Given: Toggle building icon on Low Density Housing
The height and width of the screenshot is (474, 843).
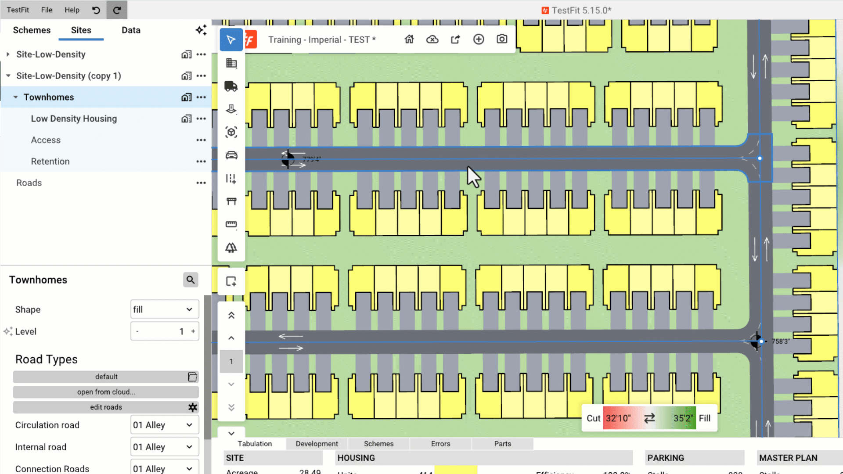Looking at the screenshot, I should click(186, 118).
